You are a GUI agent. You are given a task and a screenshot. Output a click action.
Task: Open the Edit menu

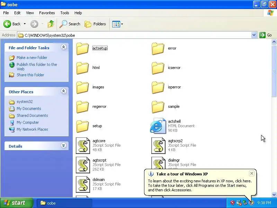click(x=17, y=13)
